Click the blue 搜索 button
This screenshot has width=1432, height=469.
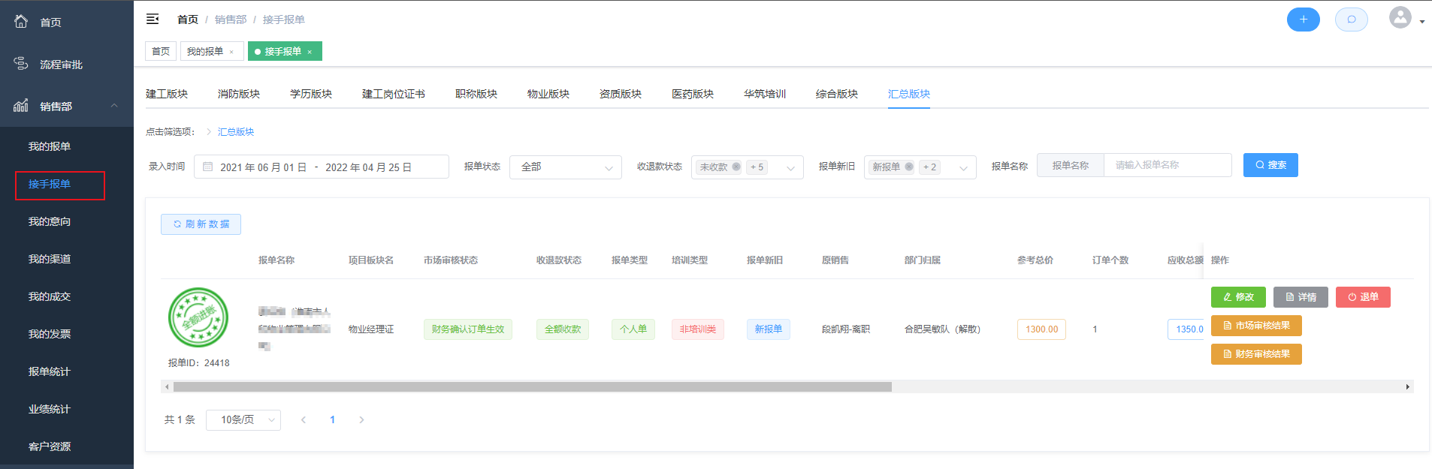click(1270, 165)
